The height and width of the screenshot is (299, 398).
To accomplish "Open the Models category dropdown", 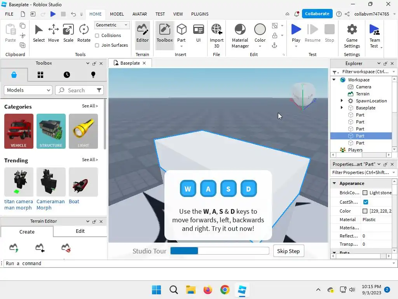I will click(28, 90).
